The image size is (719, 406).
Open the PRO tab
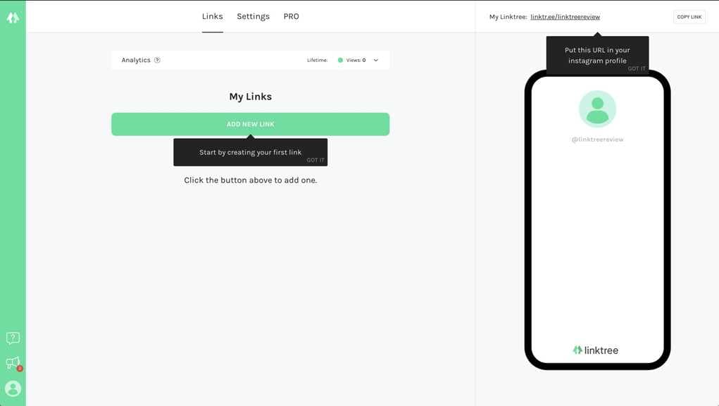tap(291, 16)
